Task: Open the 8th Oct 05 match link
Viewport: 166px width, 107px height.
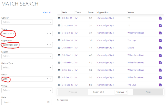Action: click(x=67, y=18)
